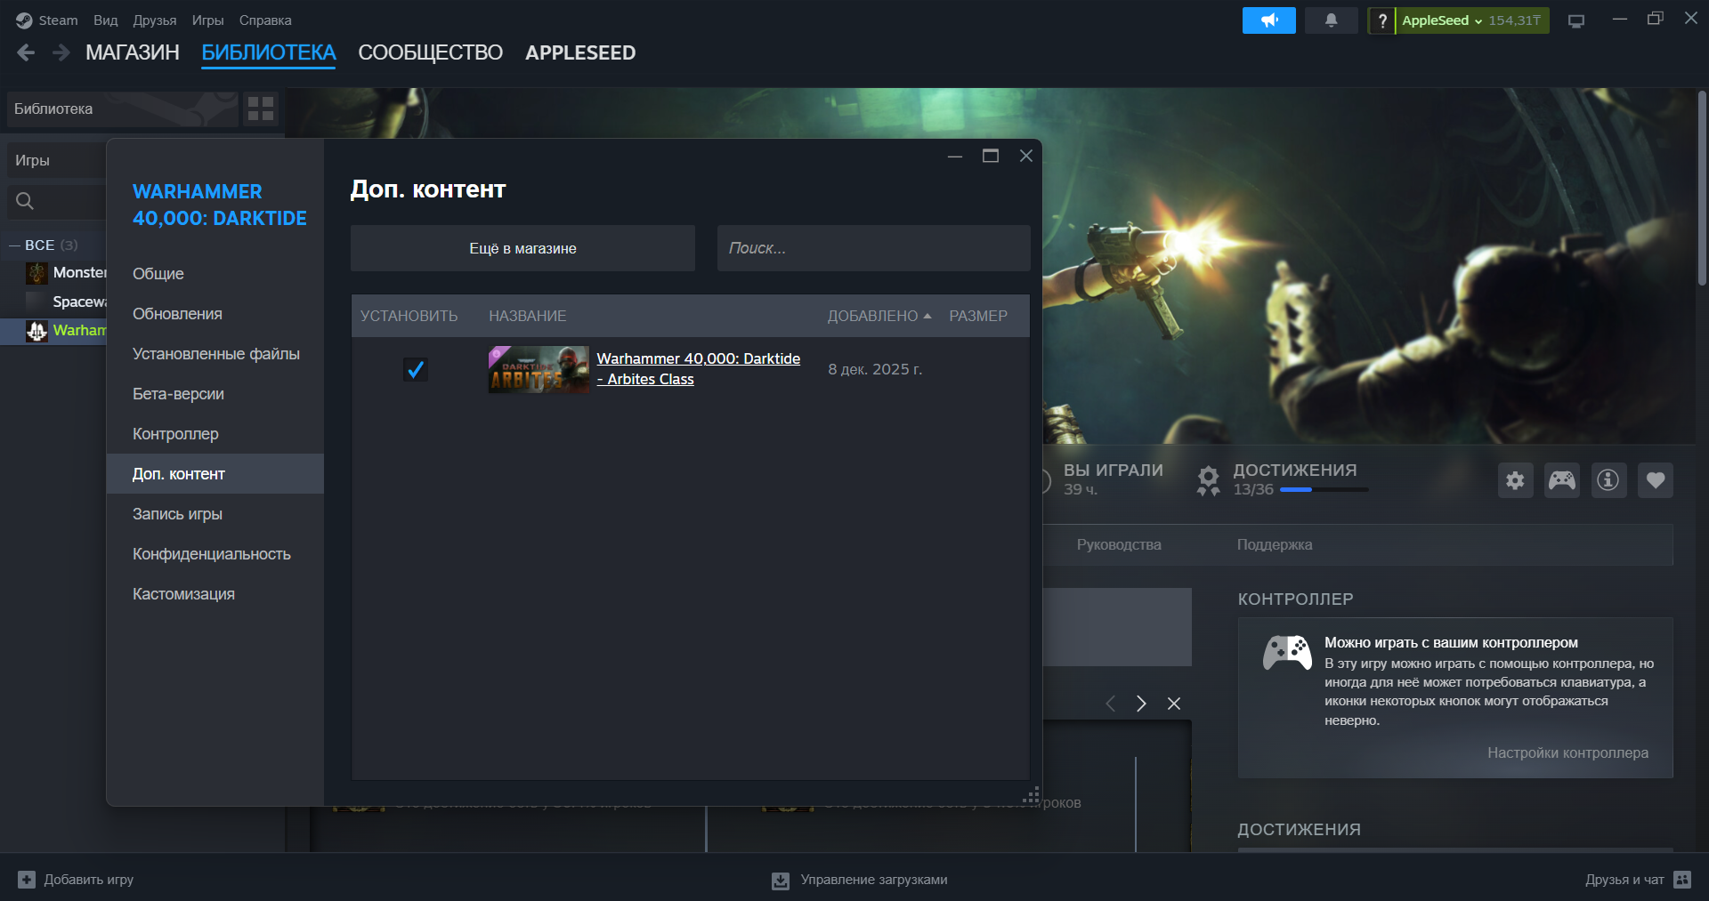Image resolution: width=1709 pixels, height=901 pixels.
Task: Add game to favorites heart icon
Action: pos(1656,480)
